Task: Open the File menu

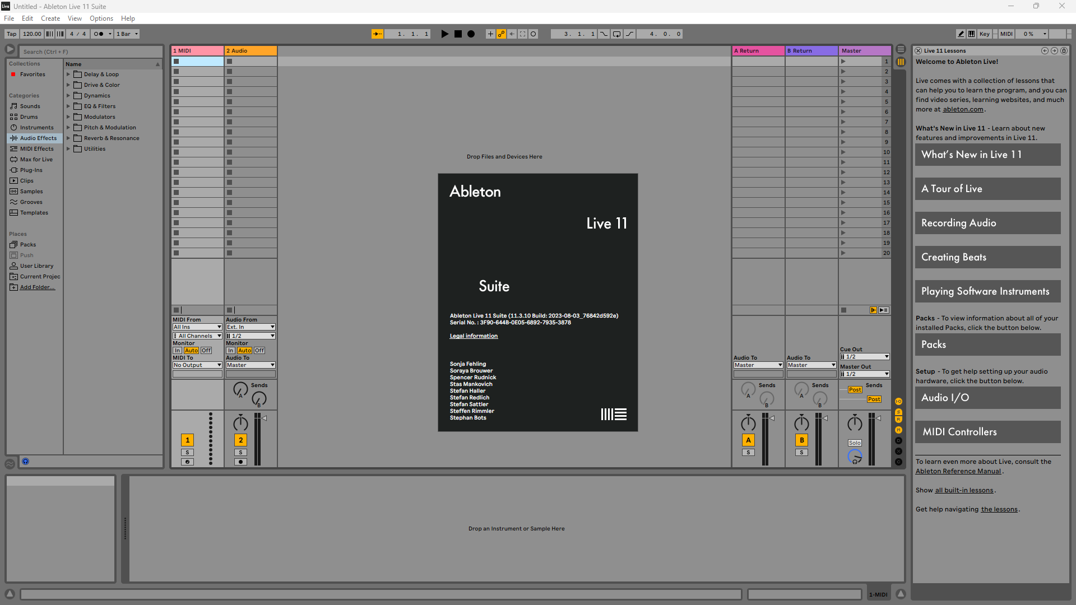Action: [9, 18]
